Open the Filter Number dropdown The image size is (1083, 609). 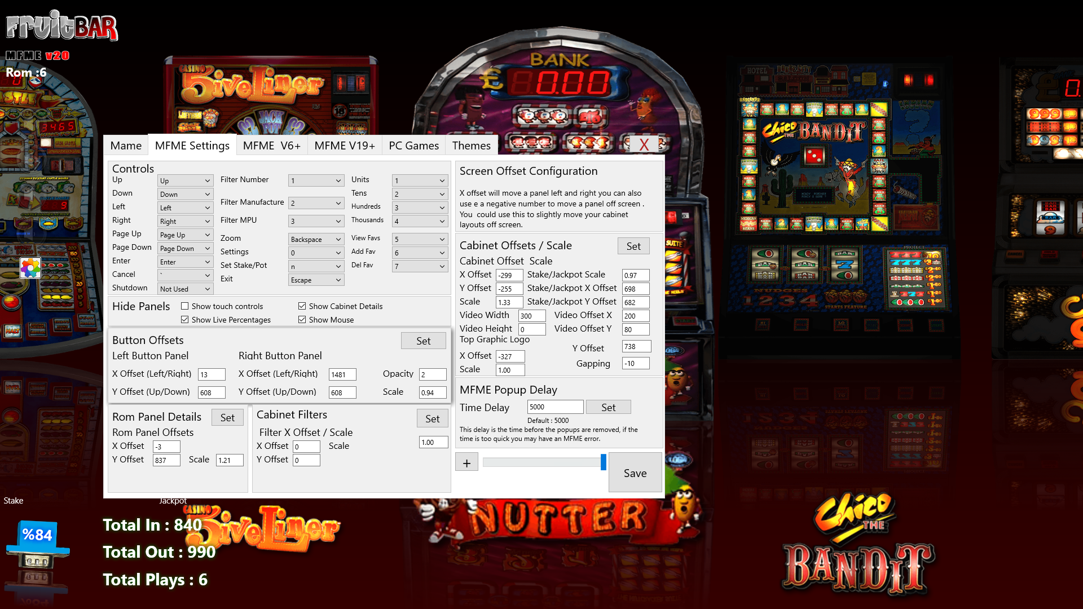coord(316,180)
